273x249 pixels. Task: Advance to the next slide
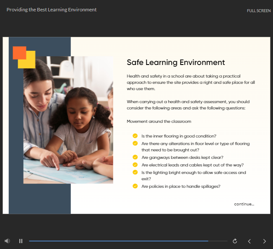(x=264, y=241)
